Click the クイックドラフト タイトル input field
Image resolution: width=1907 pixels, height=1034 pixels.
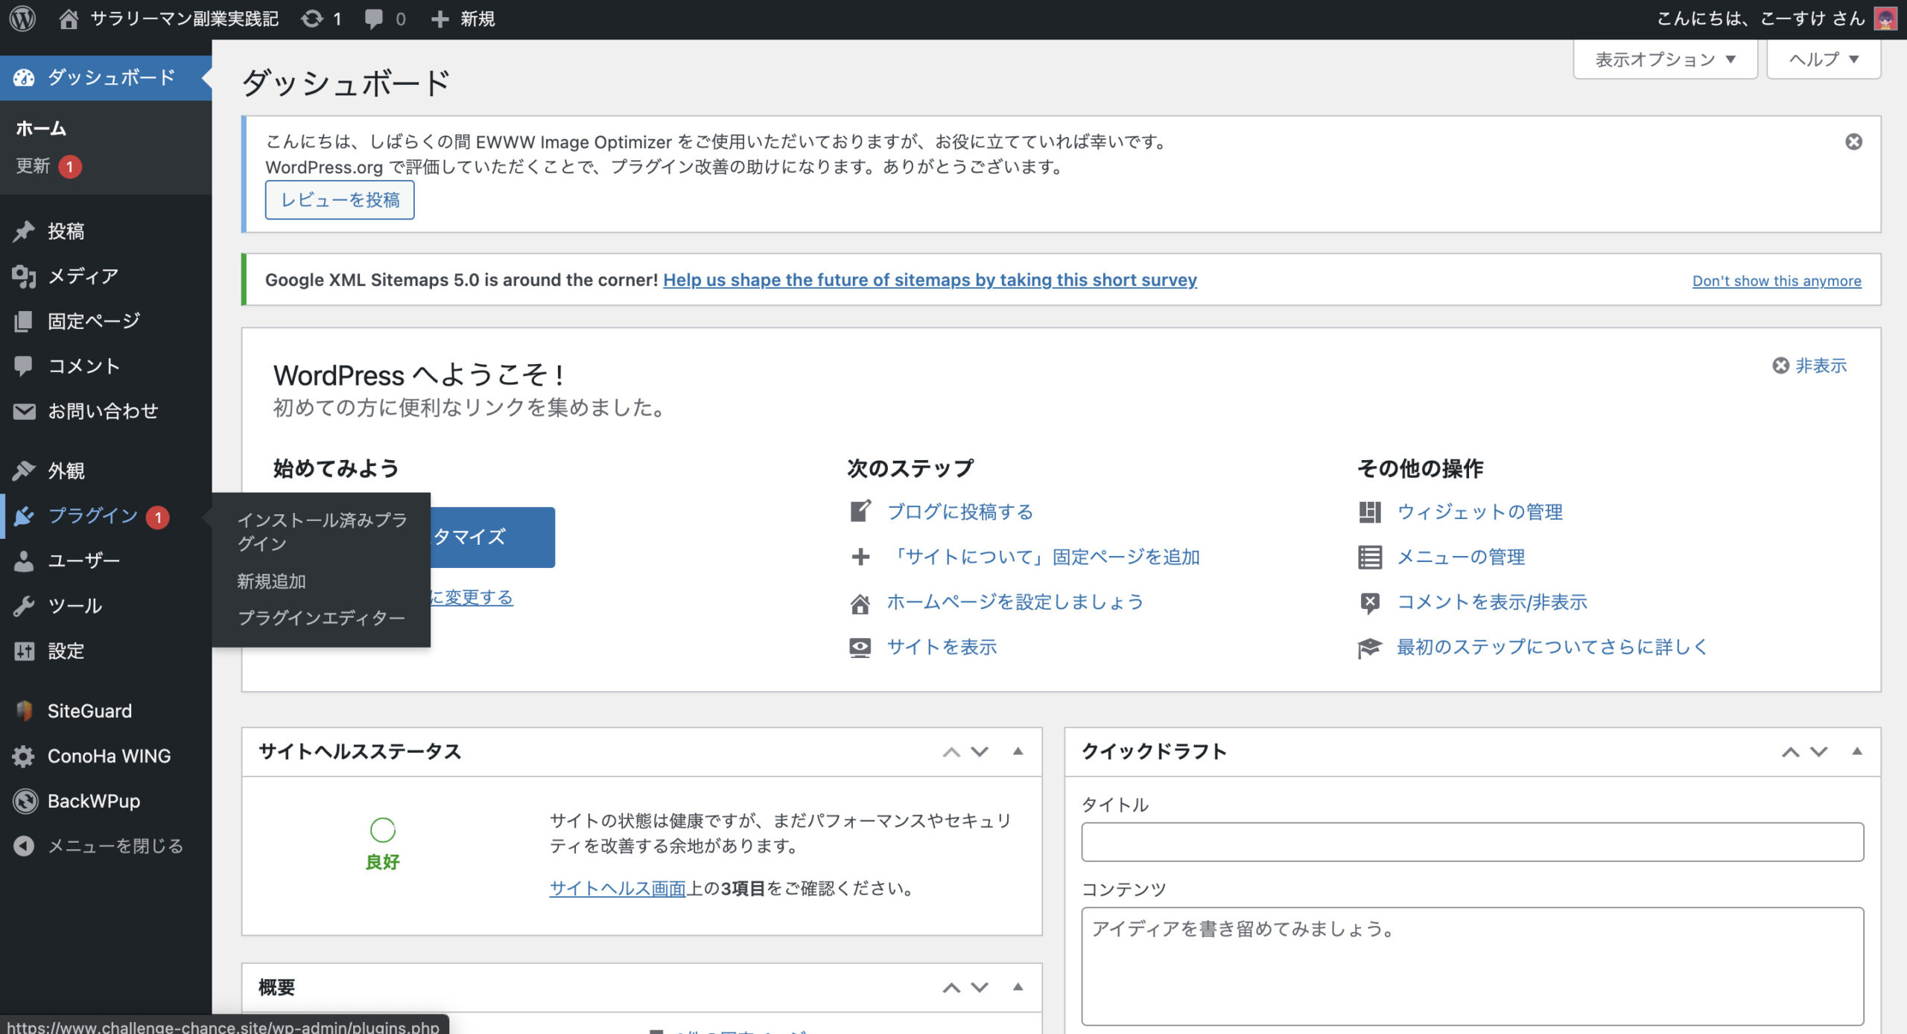pyautogui.click(x=1472, y=842)
